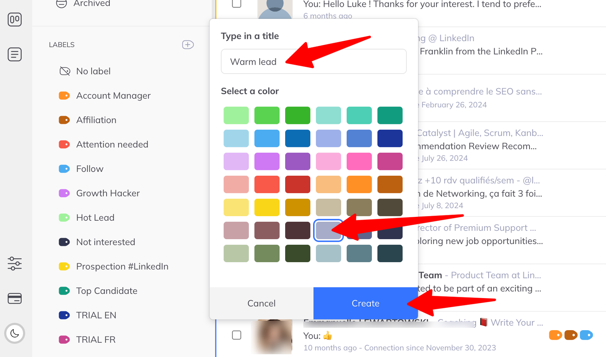The height and width of the screenshot is (357, 606).
Task: Select the TRIAL EN label
Action: point(87,315)
